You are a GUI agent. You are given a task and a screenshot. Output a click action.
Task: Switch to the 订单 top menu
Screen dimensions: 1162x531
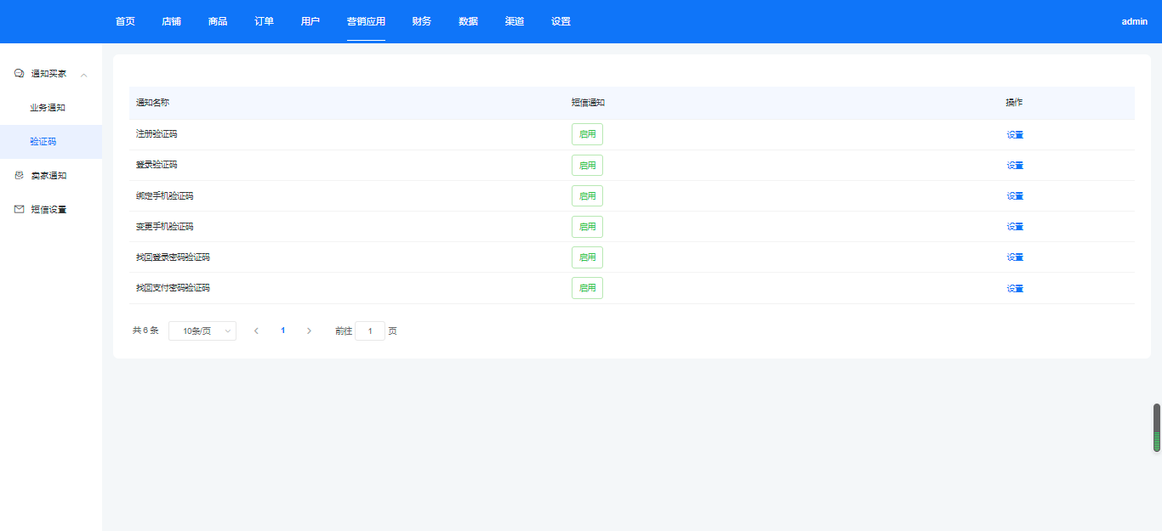point(264,21)
